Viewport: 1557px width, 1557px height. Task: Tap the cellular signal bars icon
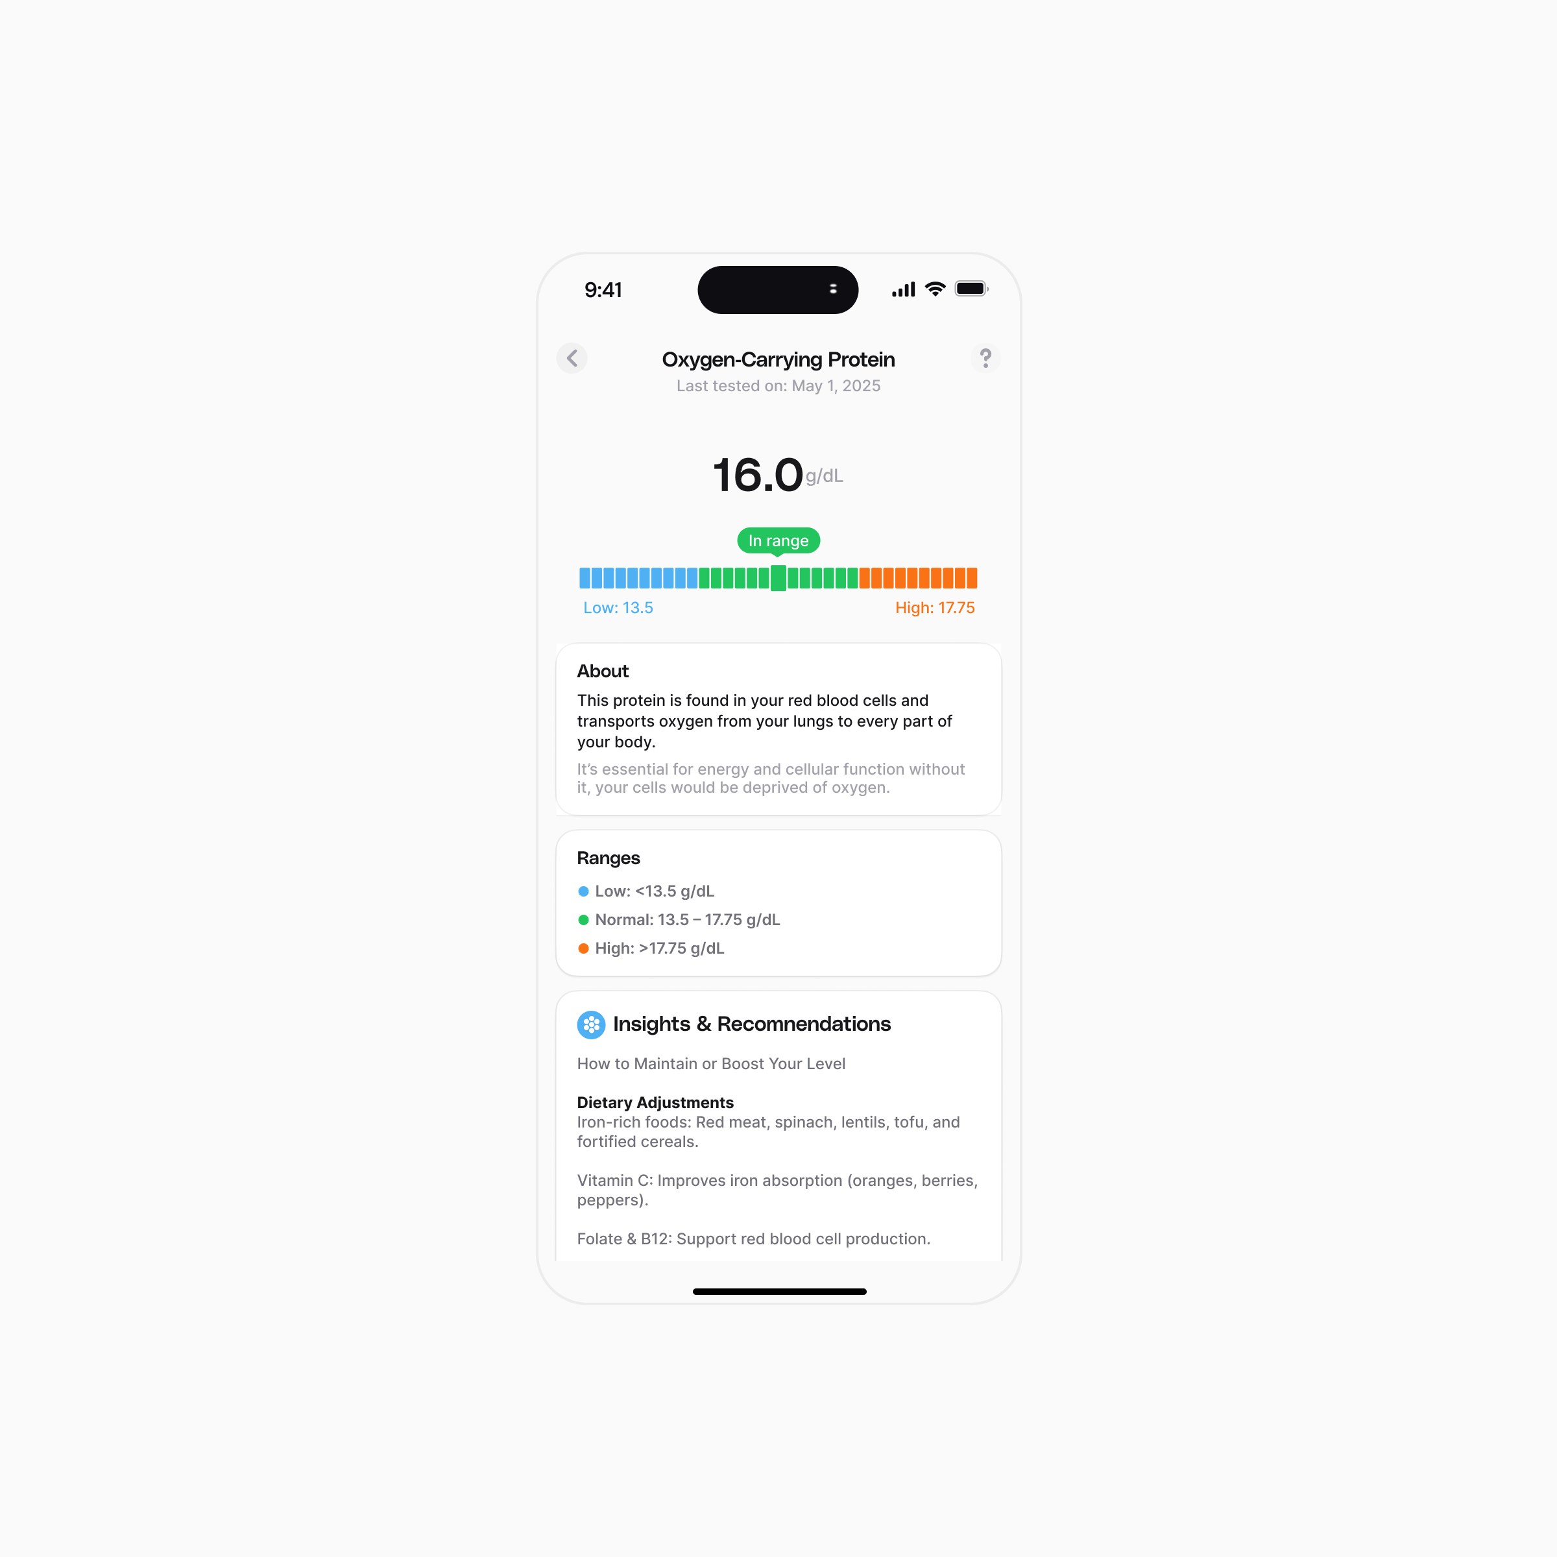904,289
